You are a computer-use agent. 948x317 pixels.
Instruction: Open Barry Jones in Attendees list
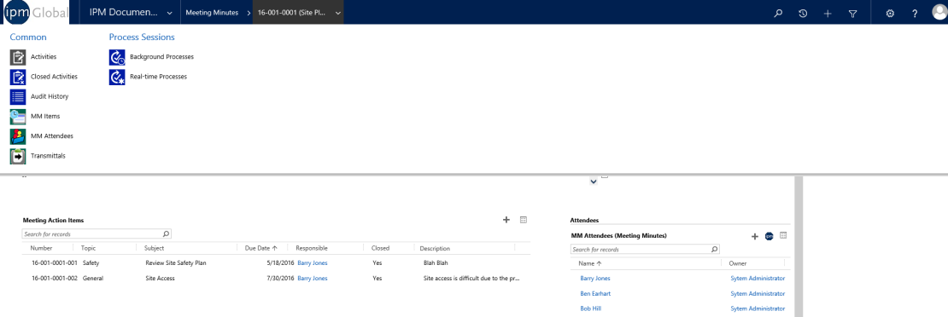click(x=595, y=279)
